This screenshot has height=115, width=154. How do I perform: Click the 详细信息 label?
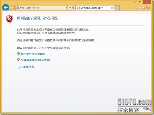click(28, 67)
